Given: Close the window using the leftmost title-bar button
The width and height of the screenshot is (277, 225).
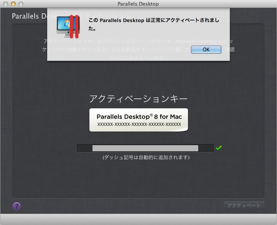Looking at the screenshot, I should (6, 4).
